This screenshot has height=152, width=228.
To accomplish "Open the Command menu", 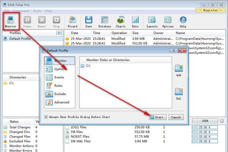I will [x=21, y=11].
